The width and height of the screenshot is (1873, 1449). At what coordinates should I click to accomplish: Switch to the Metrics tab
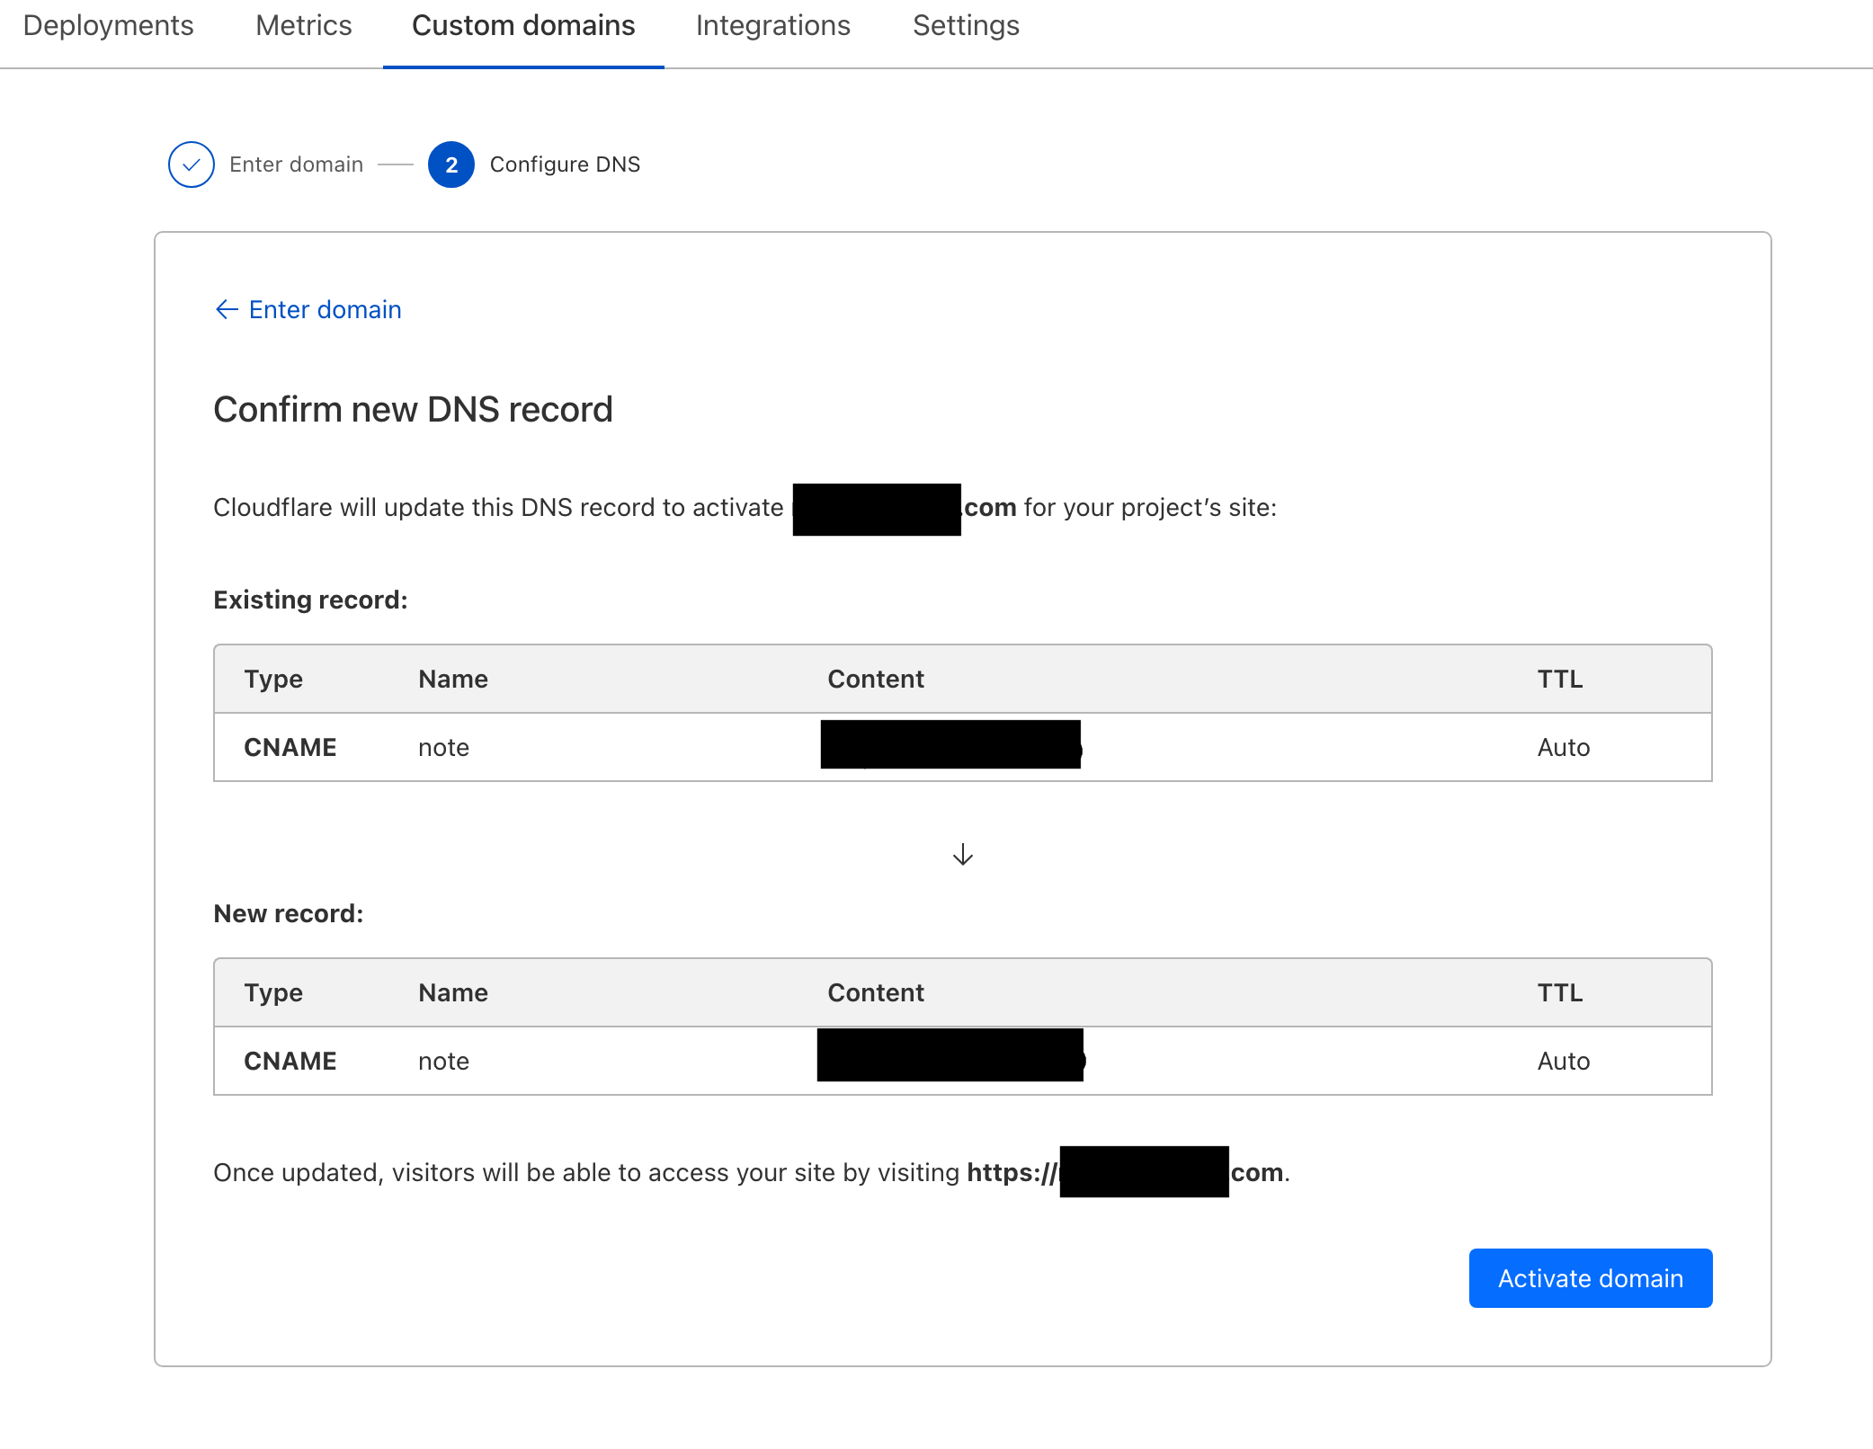coord(303,26)
